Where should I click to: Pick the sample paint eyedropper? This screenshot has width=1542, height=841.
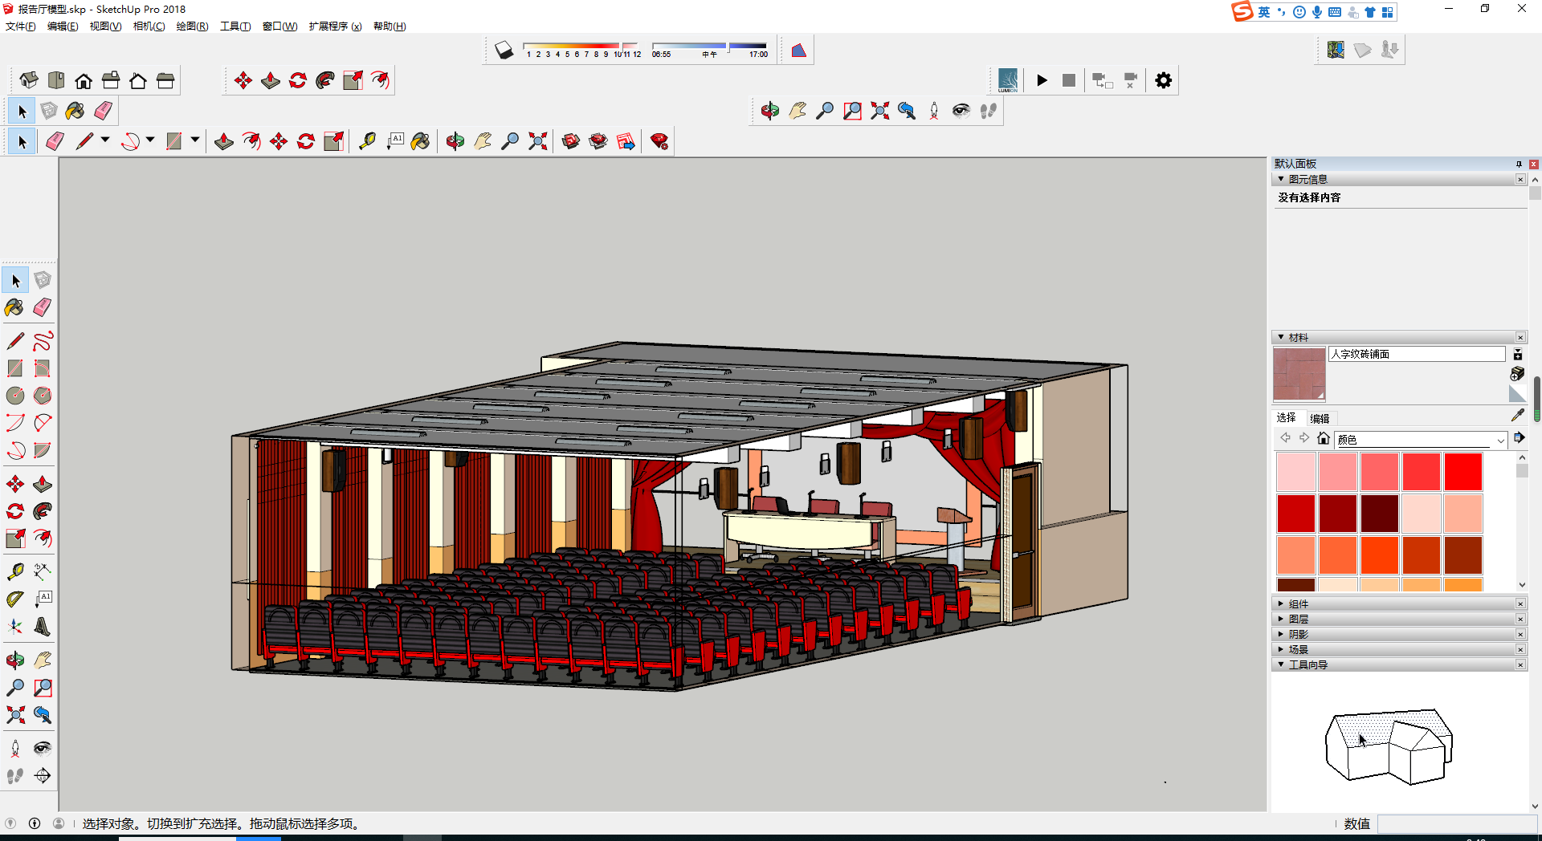pos(1517,415)
